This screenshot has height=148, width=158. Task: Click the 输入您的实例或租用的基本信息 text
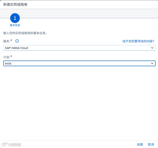(25, 33)
